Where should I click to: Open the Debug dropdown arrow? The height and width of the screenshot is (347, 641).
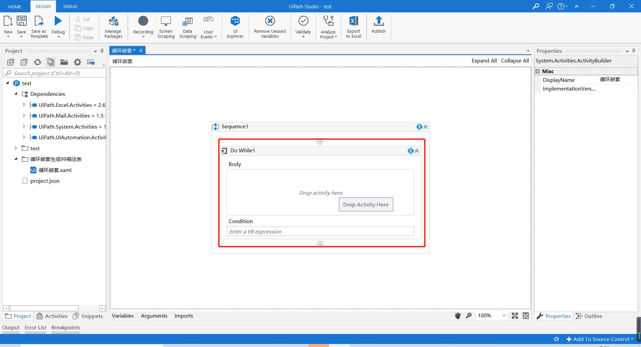58,37
